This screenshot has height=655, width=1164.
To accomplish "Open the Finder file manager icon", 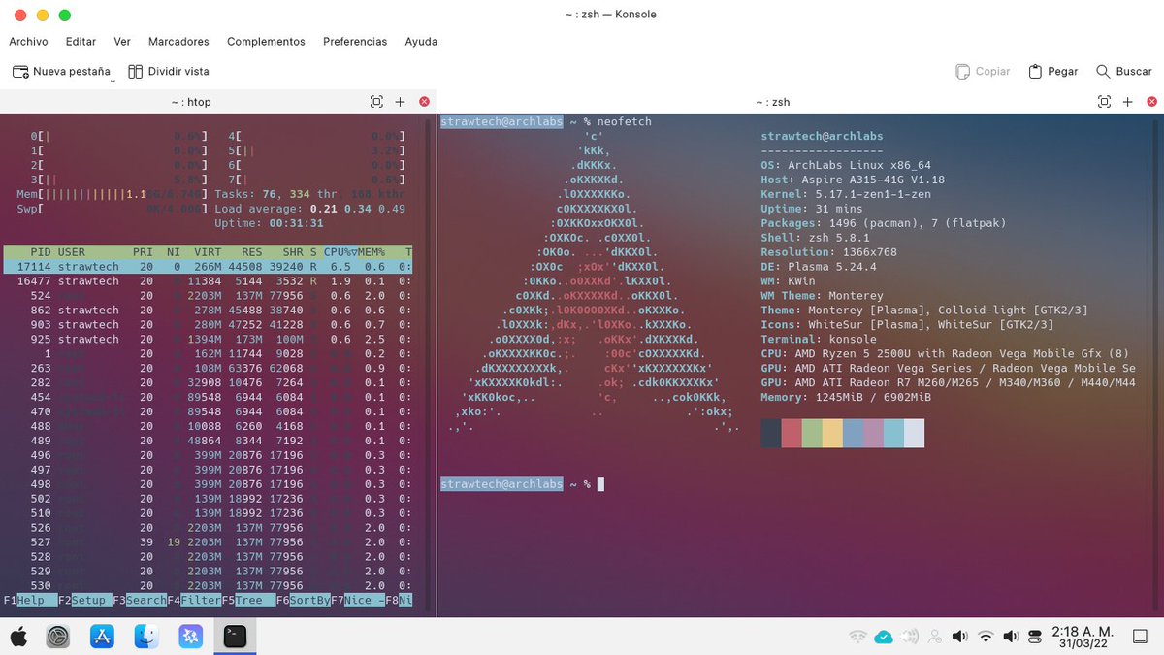I will pos(146,637).
